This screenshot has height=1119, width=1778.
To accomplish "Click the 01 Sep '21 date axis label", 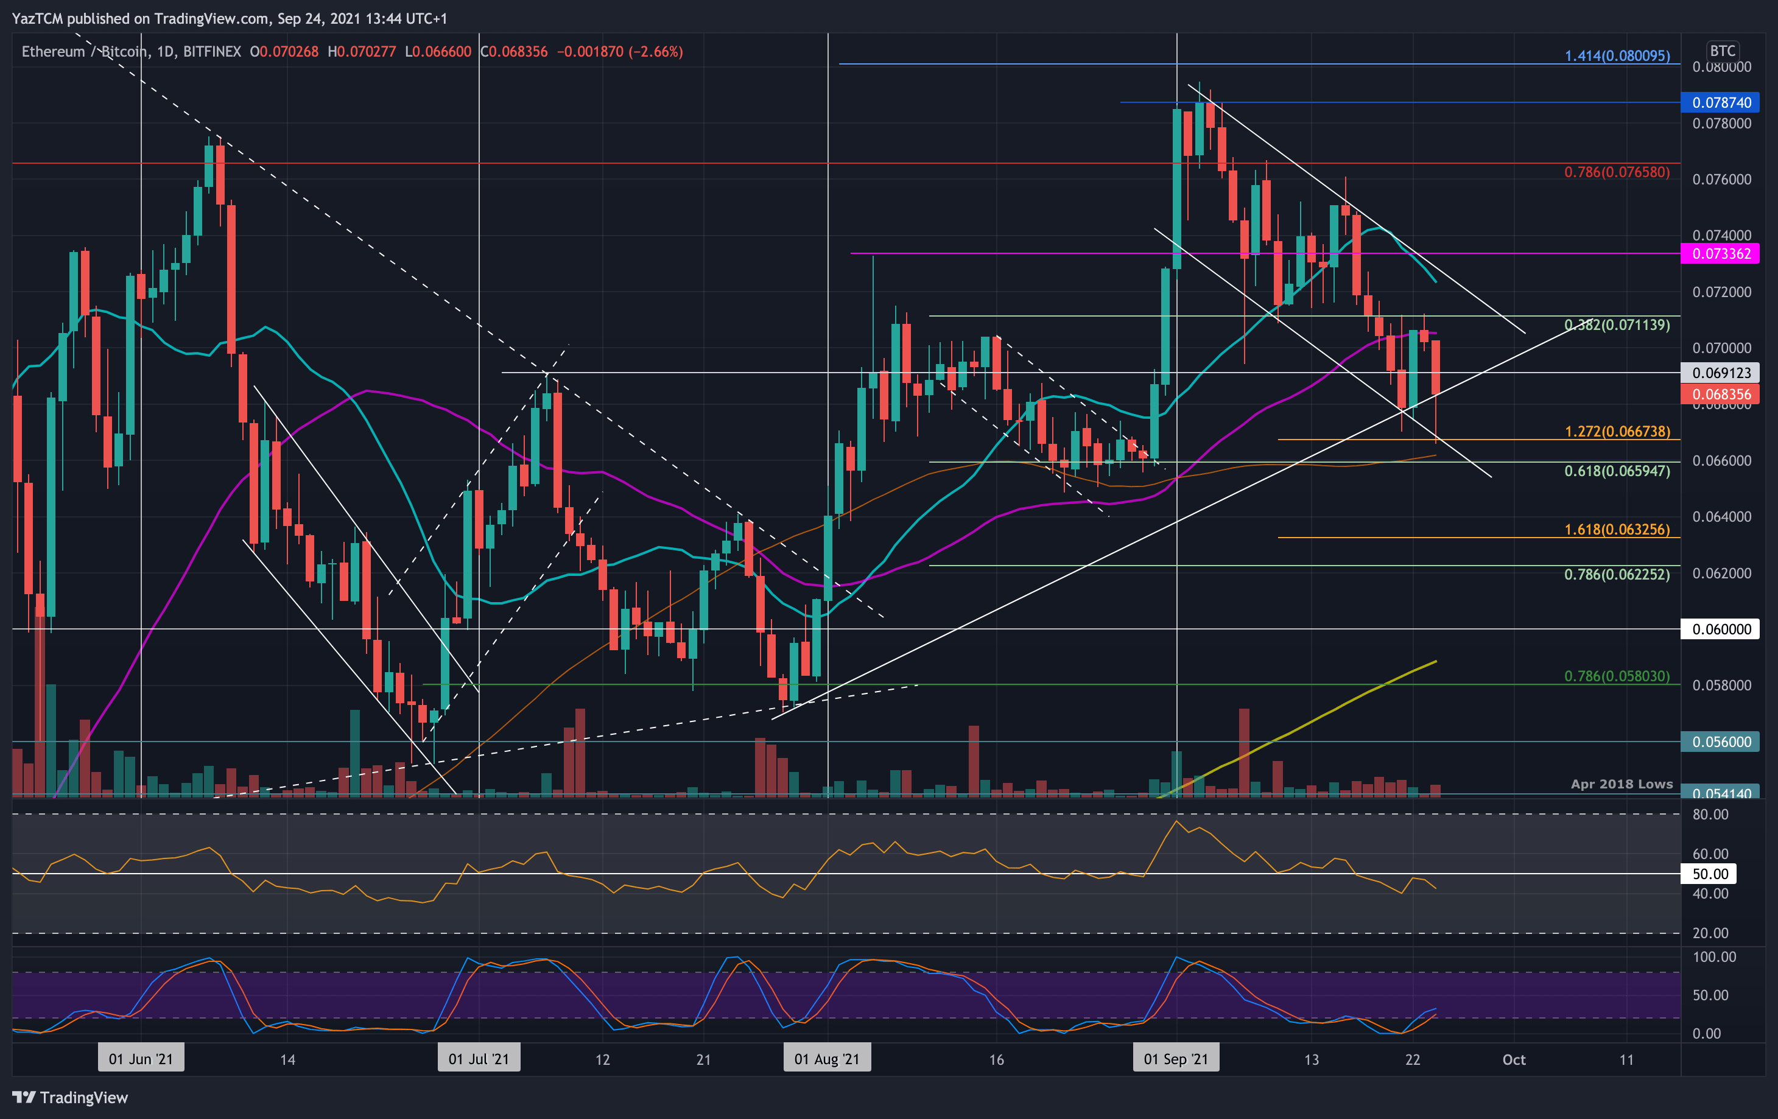I will tap(1176, 1058).
